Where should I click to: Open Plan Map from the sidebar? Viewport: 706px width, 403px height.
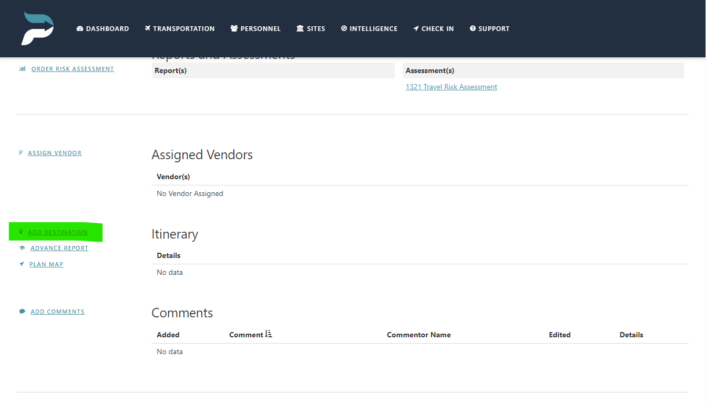(46, 264)
